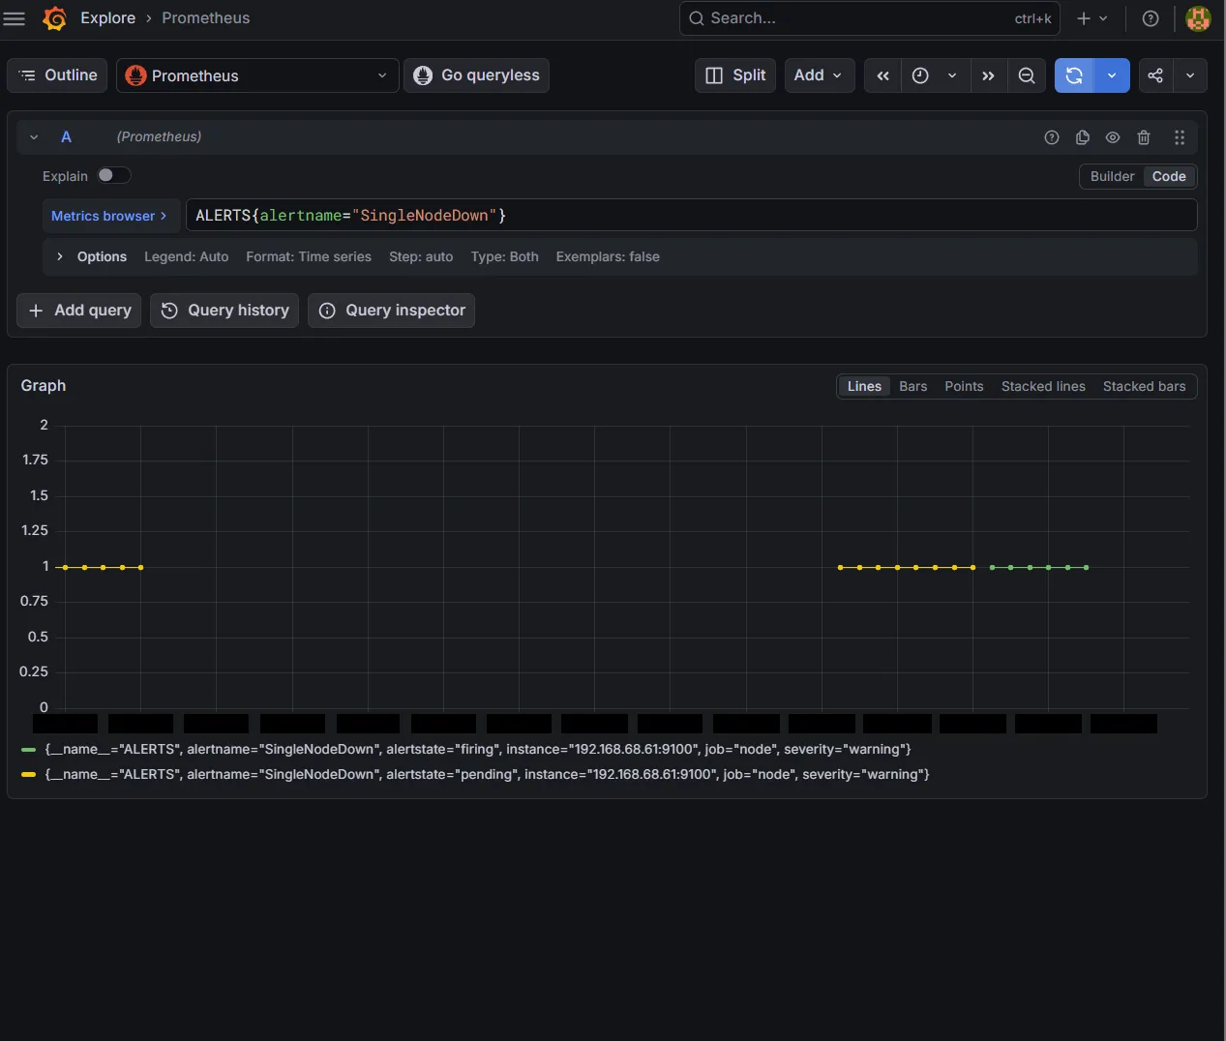
Task: Open share options dropdown arrow
Action: click(x=1190, y=75)
